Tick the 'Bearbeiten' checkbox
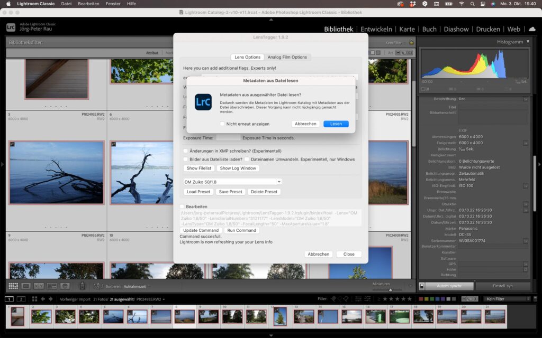 (182, 206)
